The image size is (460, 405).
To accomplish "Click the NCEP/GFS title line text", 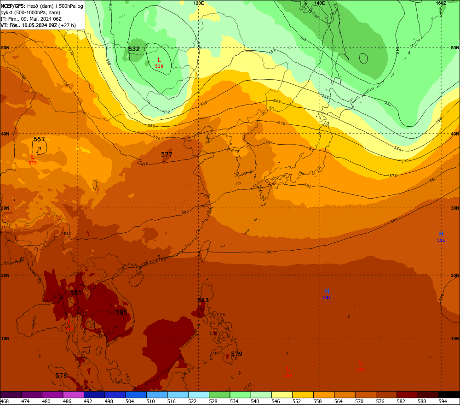I will [x=42, y=6].
